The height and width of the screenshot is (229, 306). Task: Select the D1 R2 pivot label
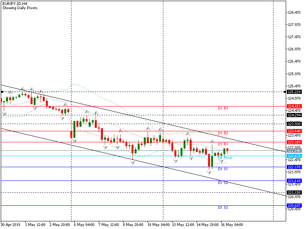pyautogui.click(x=223, y=133)
